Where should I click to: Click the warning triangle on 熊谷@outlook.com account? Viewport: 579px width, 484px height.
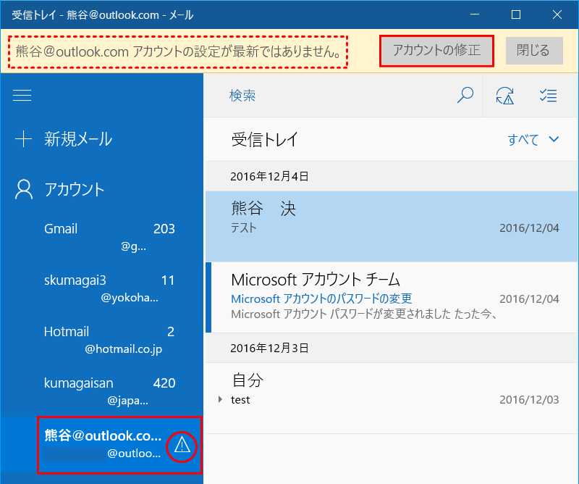tap(181, 447)
